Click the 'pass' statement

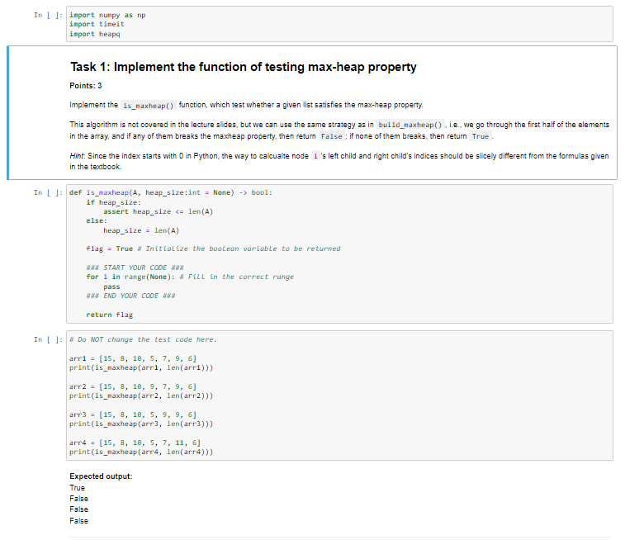click(111, 287)
